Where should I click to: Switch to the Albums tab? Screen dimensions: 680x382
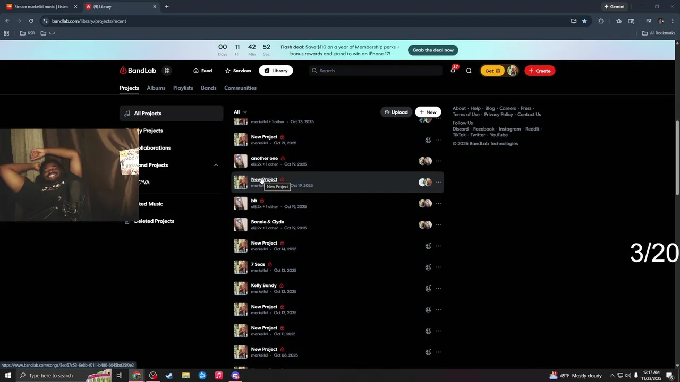156,88
